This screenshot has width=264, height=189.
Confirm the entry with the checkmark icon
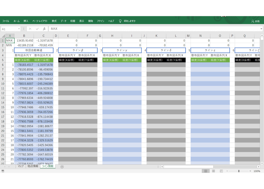coord(37,29)
